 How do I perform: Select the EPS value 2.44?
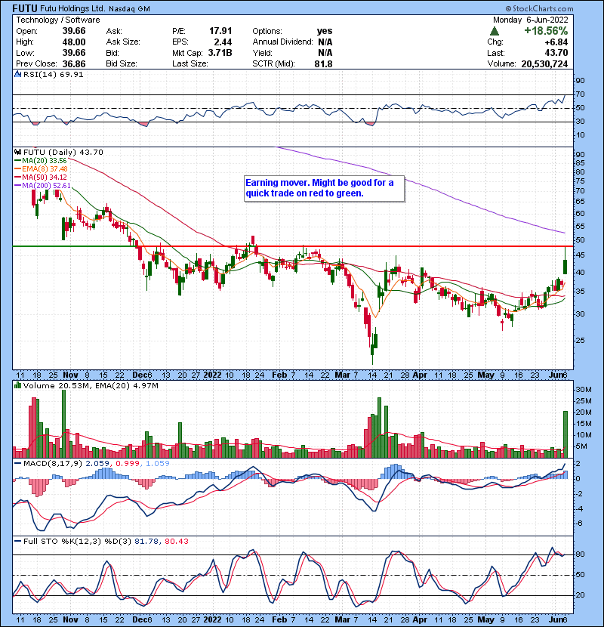click(x=223, y=42)
